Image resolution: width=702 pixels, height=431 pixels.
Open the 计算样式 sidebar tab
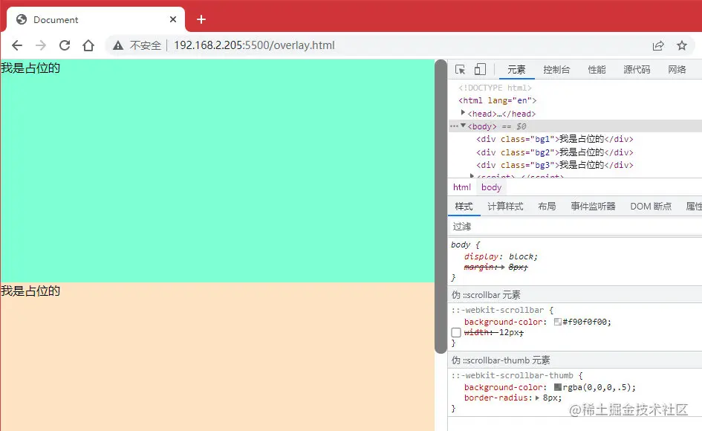pyautogui.click(x=505, y=207)
